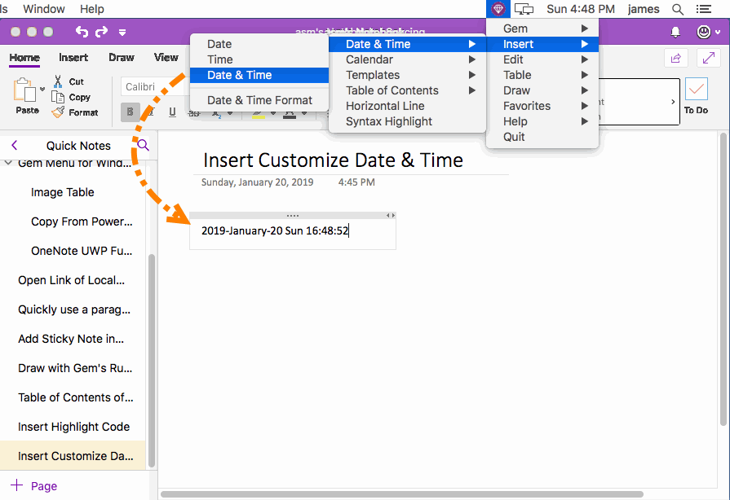Image resolution: width=730 pixels, height=500 pixels.
Task: Click the Format painter icon
Action: (x=58, y=112)
